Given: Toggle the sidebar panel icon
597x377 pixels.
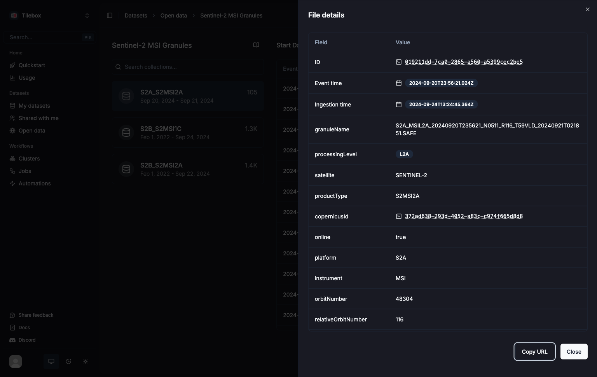Looking at the screenshot, I should coord(110,16).
